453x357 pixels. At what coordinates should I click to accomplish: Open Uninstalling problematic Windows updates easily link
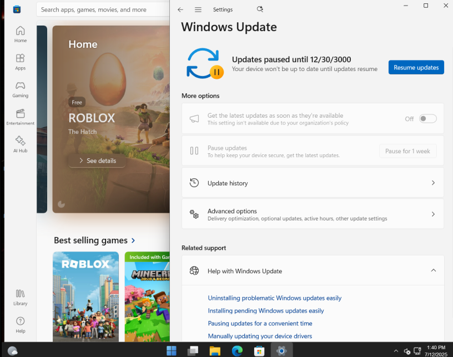(x=274, y=298)
